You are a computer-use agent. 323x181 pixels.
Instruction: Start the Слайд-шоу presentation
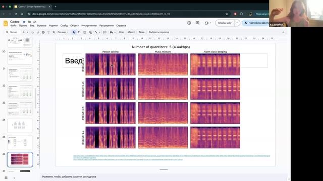coord(225,23)
